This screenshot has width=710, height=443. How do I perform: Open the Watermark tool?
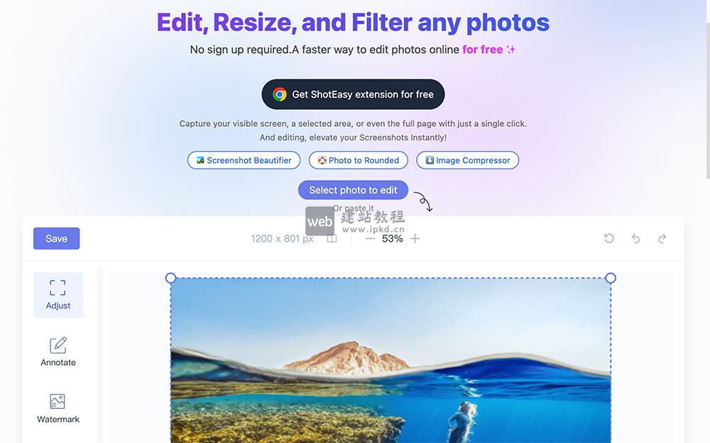[x=58, y=408]
